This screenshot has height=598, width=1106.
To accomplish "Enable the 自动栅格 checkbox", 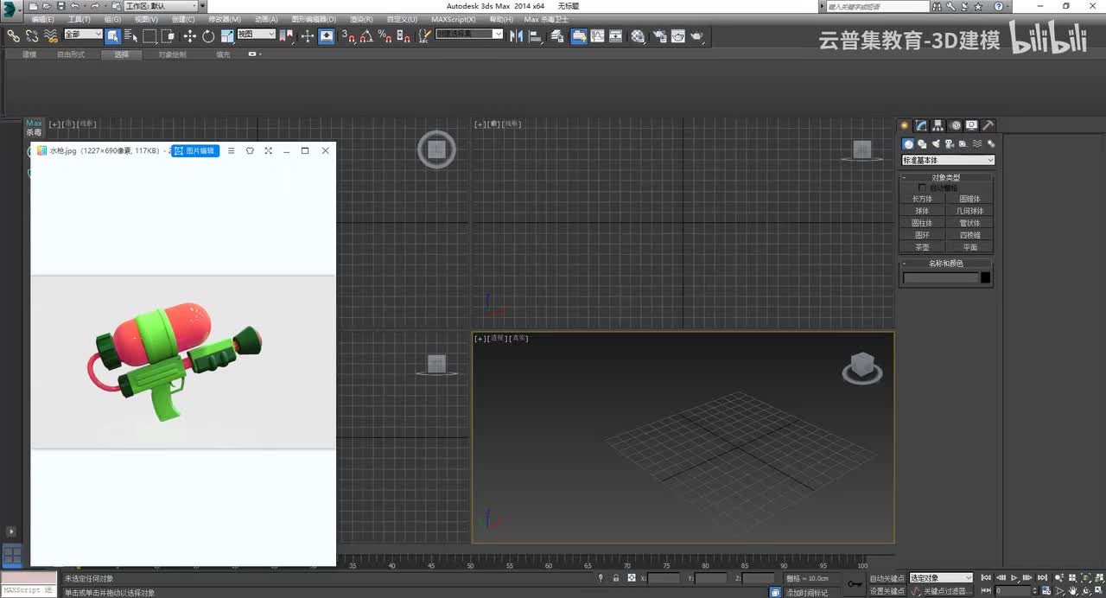I will 922,188.
